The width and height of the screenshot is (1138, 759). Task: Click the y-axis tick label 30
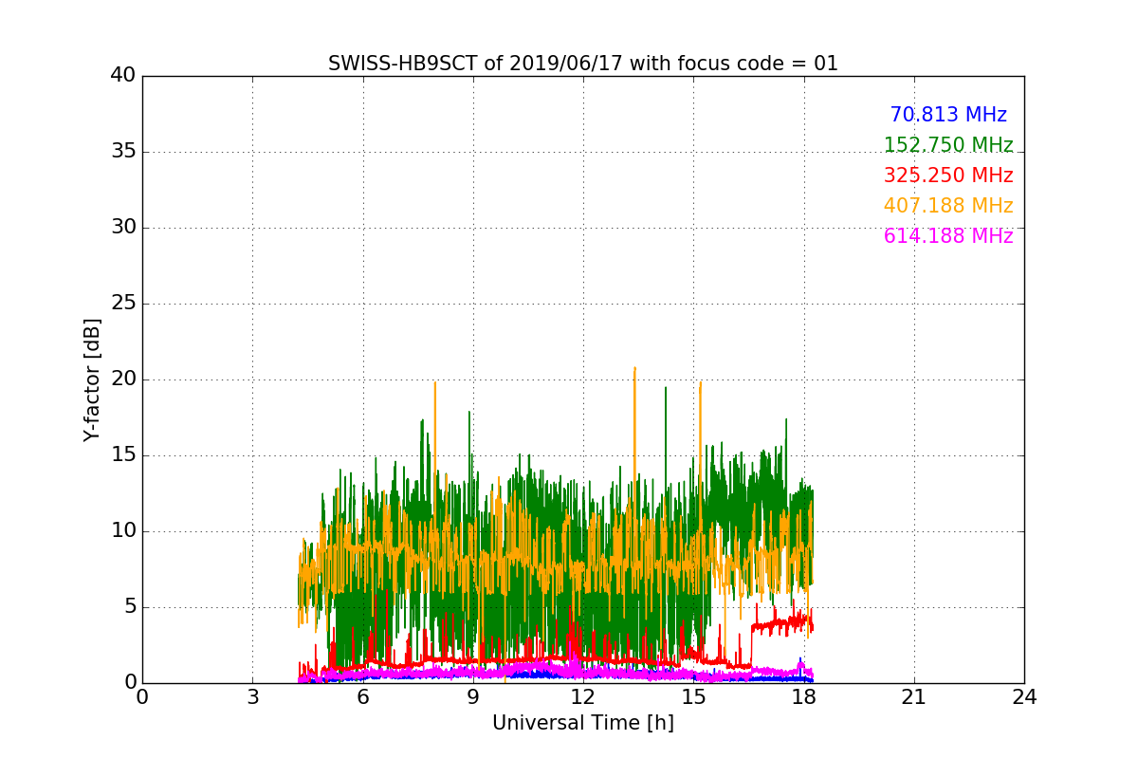123,228
